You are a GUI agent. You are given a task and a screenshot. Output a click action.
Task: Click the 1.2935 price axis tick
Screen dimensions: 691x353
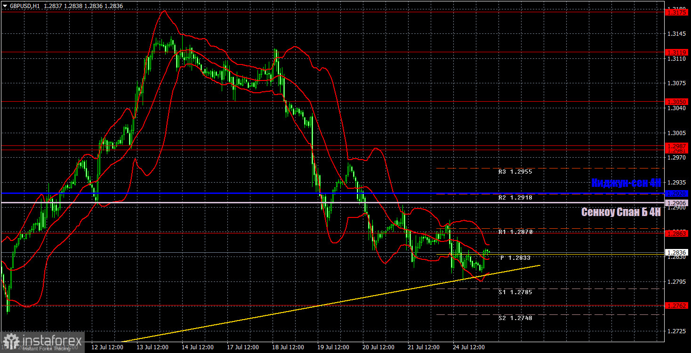click(x=676, y=183)
